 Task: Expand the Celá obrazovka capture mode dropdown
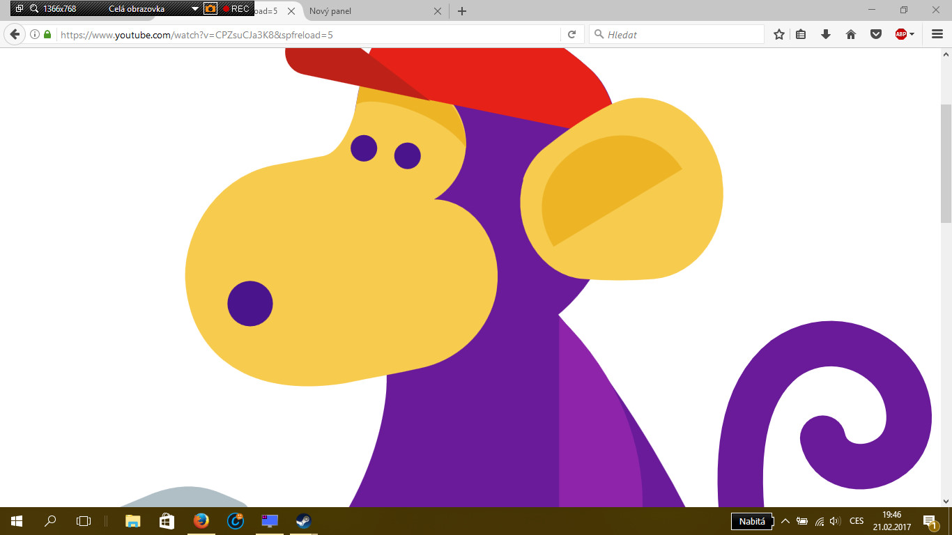[x=195, y=9]
